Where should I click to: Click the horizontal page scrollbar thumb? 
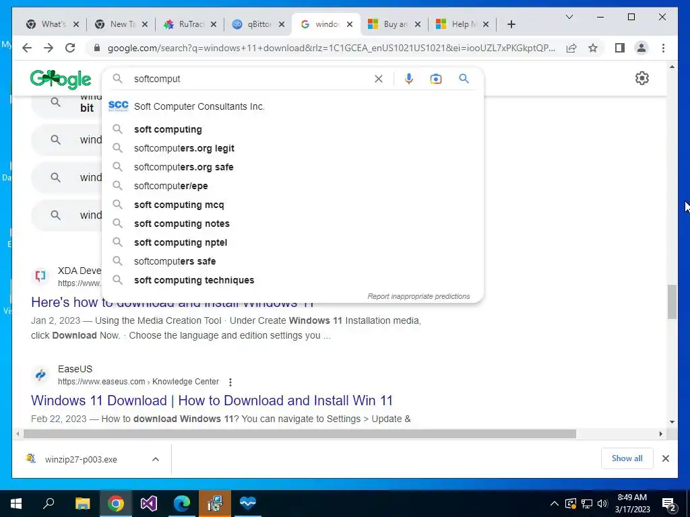300,434
